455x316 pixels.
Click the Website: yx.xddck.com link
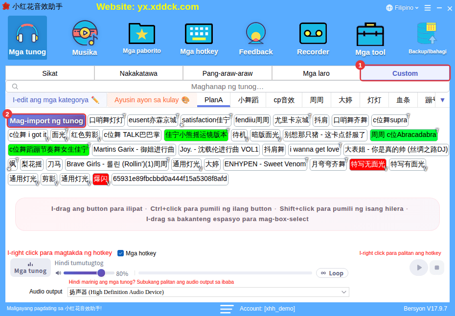tap(148, 7)
